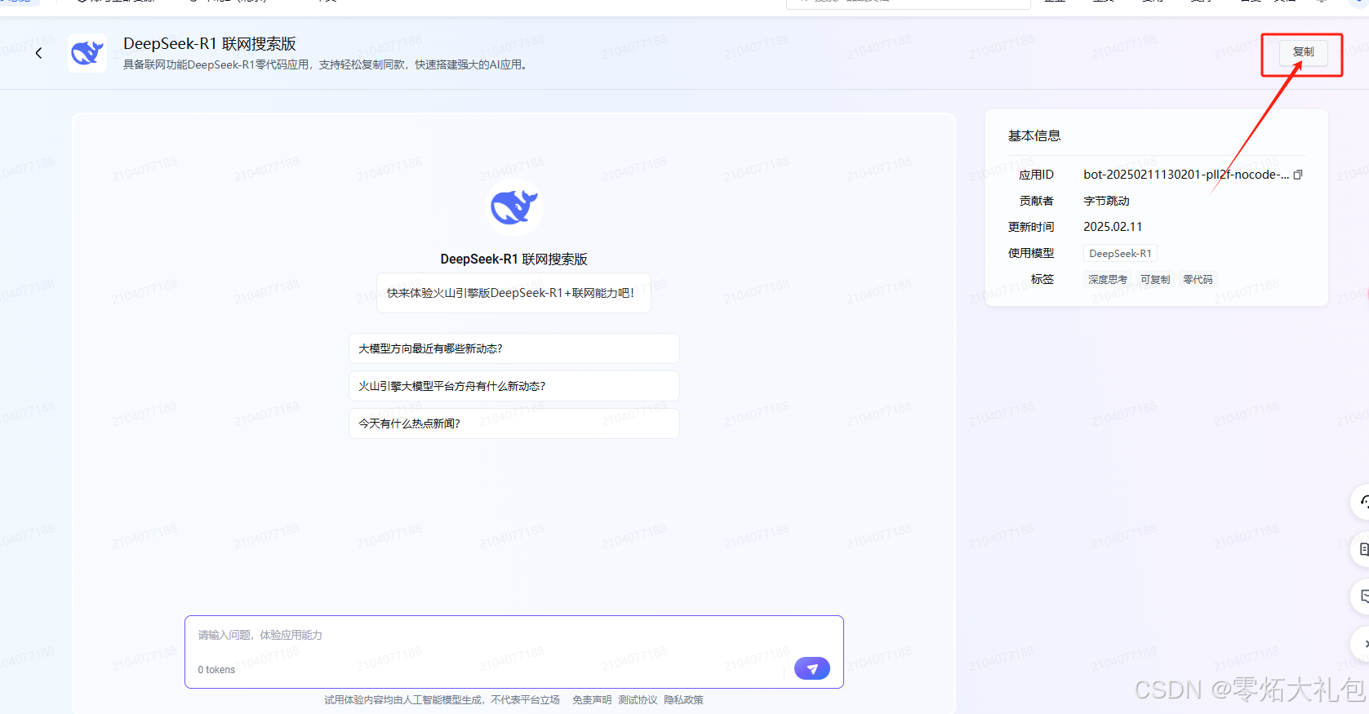Open the customer service headset floating icon
Screen dimensions: 1369x714
click(1362, 502)
